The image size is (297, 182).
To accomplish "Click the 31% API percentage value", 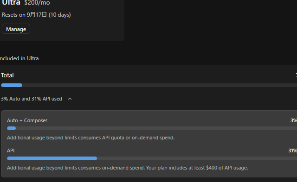I will click(293, 151).
